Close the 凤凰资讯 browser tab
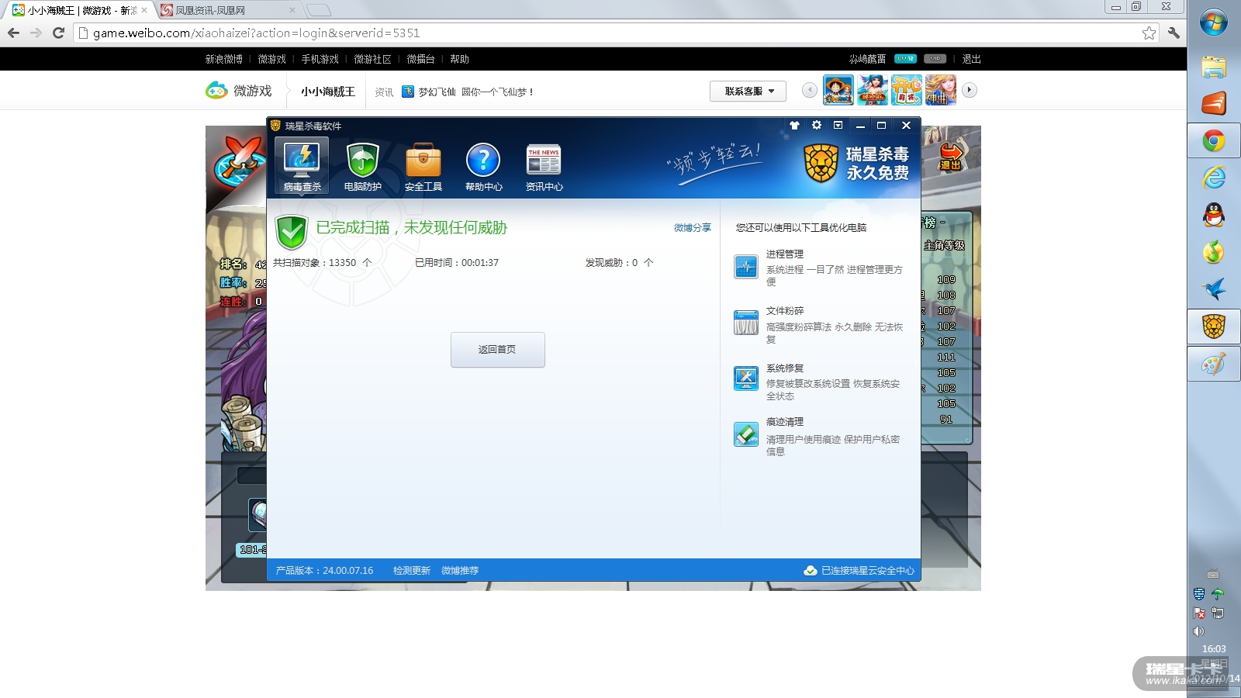This screenshot has width=1241, height=698. 292,10
